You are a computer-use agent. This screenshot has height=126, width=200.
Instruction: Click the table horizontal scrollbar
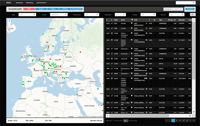139,116
